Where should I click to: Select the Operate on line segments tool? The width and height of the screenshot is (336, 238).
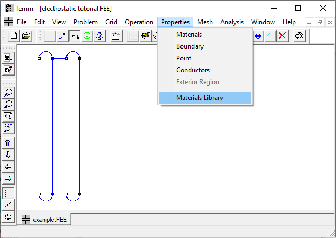(x=63, y=36)
